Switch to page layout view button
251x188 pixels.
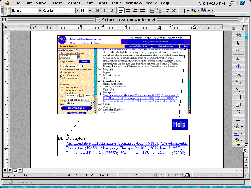(15, 170)
